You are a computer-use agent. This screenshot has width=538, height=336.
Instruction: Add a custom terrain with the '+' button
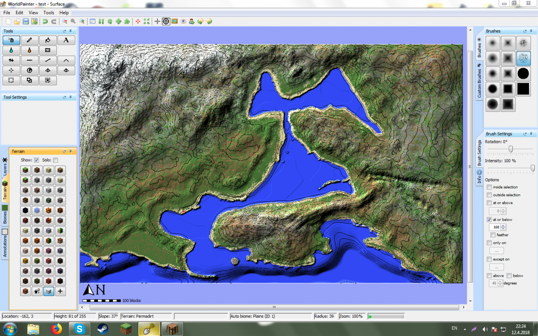(x=60, y=291)
